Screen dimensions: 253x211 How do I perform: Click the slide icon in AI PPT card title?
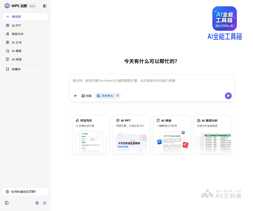(x=118, y=120)
